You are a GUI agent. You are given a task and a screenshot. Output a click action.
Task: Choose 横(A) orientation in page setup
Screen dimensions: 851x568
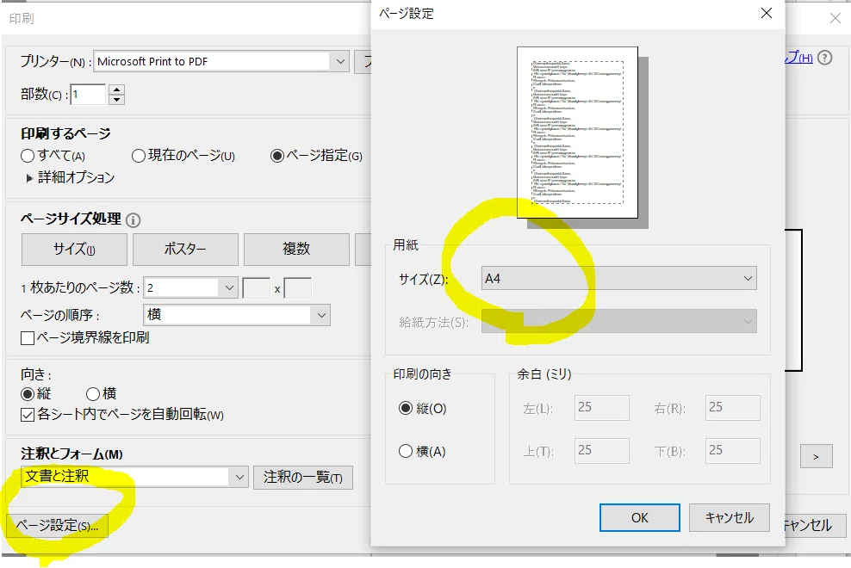[x=406, y=451]
